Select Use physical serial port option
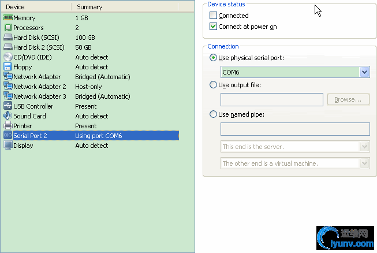The image size is (377, 253). click(213, 58)
